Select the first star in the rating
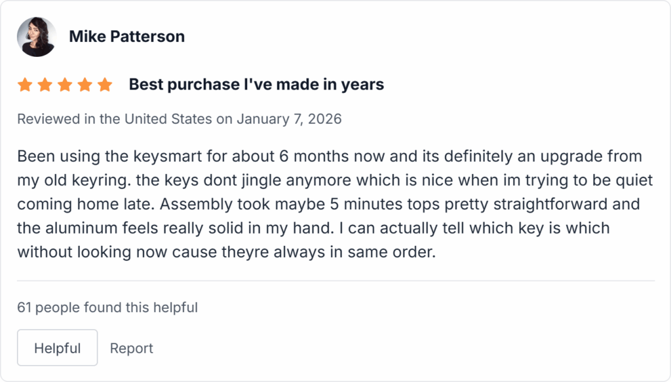Screen dimensions: 671x382 (25, 84)
